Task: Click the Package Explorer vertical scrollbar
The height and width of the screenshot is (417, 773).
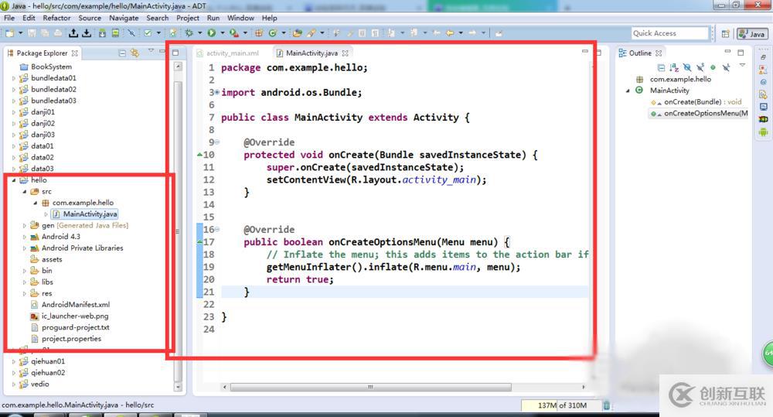Action: (x=178, y=232)
